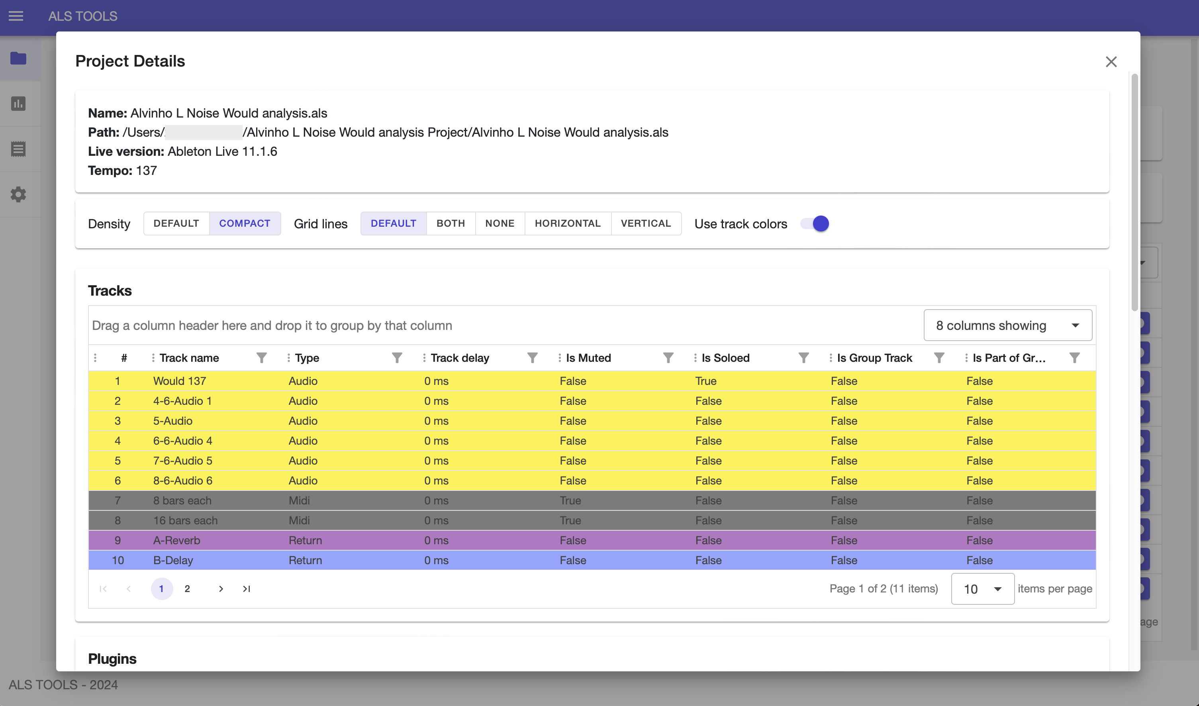
Task: Select NONE grid lines option
Action: pos(500,224)
